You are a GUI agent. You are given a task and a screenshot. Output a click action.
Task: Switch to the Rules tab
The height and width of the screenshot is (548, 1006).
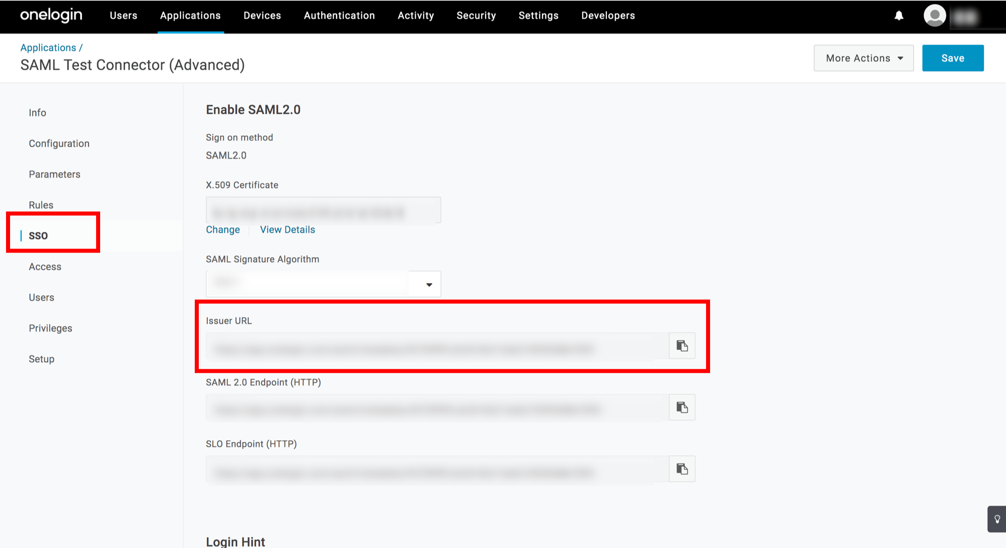pyautogui.click(x=41, y=205)
